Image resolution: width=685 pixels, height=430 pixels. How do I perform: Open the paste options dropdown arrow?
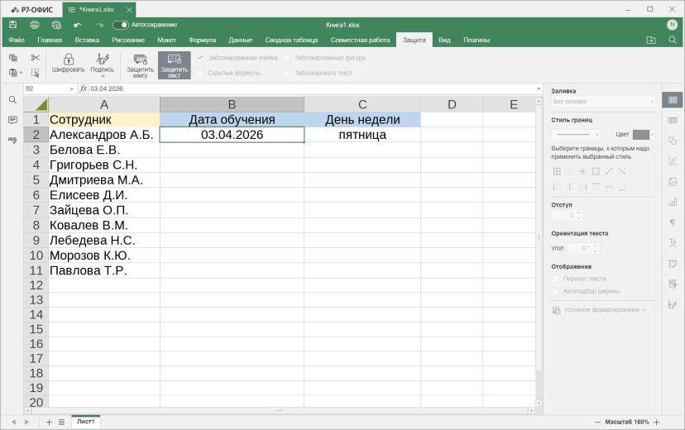[x=21, y=73]
